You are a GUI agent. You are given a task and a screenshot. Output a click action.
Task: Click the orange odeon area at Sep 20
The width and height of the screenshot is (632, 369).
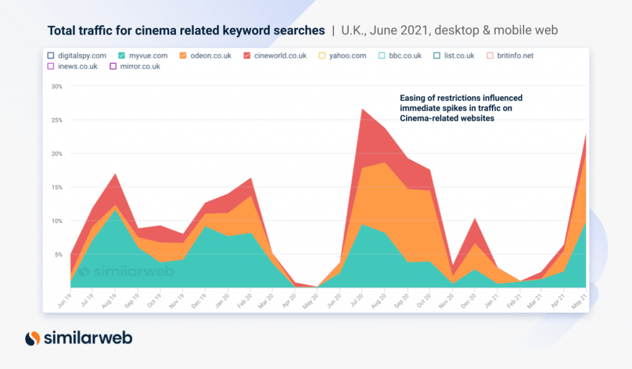[x=408, y=224]
